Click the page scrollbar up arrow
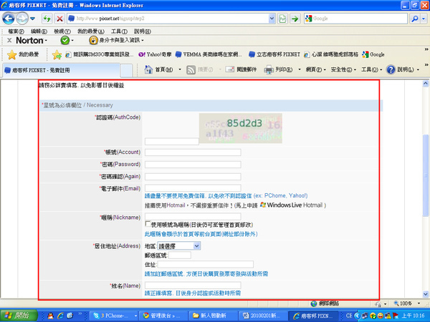Viewport: 430px width, 322px height. pos(426,83)
